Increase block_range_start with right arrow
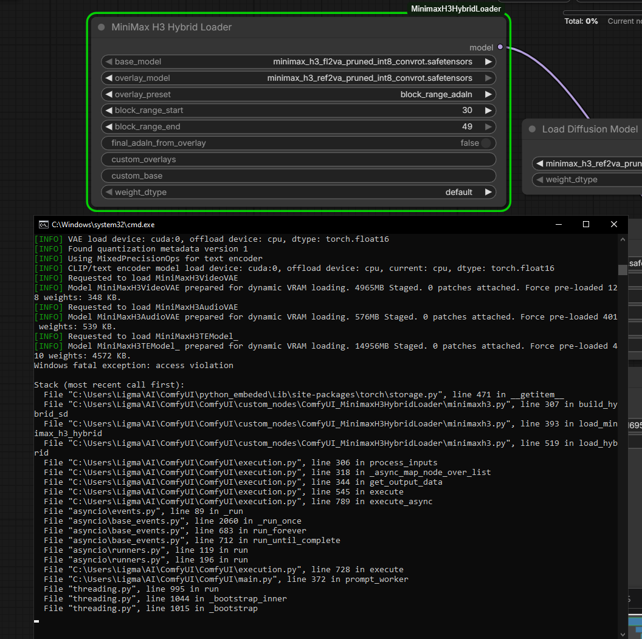 coord(488,111)
